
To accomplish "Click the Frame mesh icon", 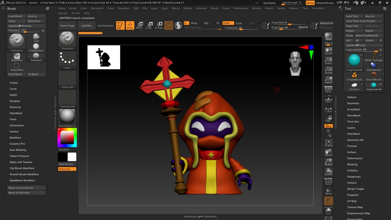I will 328,143.
